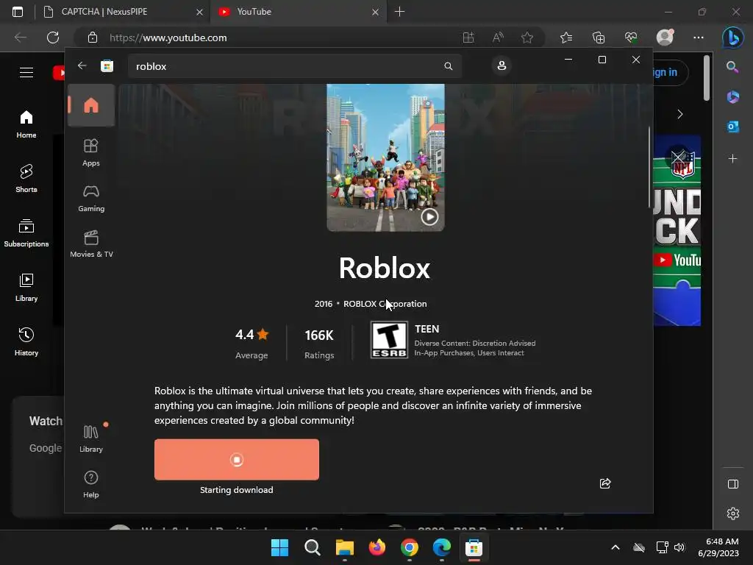Screen dimensions: 753x565
Task: Open Library in Microsoft Store sidebar
Action: coord(91,438)
